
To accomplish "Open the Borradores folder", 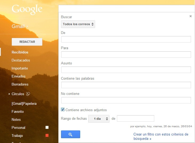I will 20,84.
